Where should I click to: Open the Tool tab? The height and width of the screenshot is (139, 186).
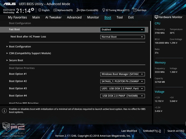coord(120,17)
